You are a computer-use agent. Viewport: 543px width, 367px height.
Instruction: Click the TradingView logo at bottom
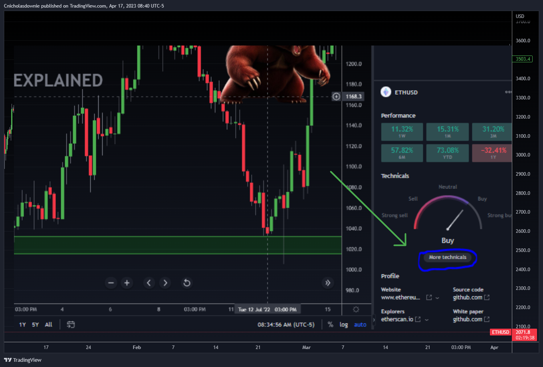point(23,360)
